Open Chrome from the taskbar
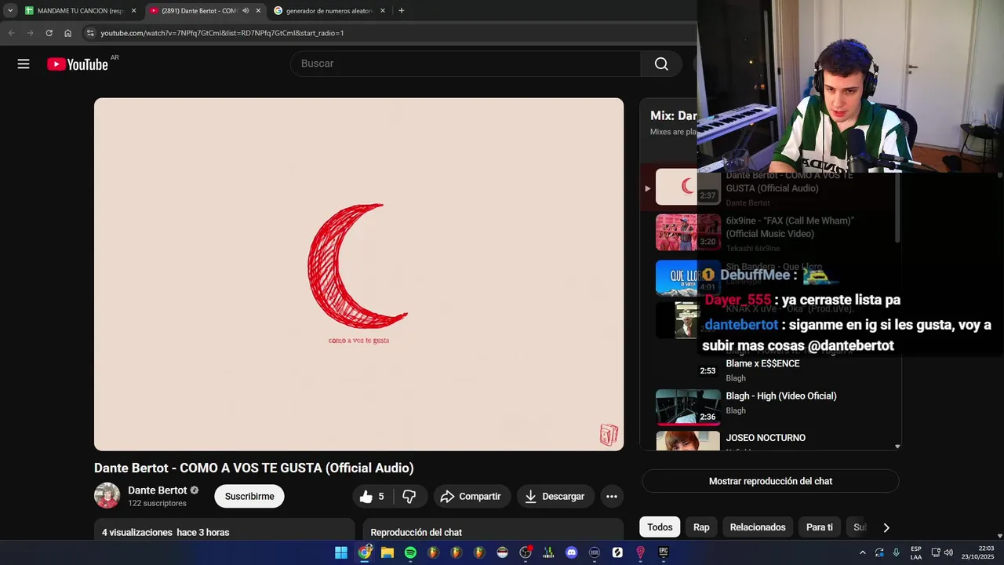 pos(365,552)
